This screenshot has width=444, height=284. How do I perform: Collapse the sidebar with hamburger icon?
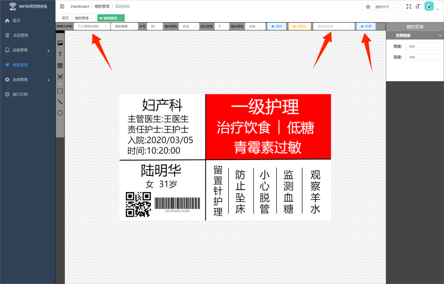tap(62, 6)
